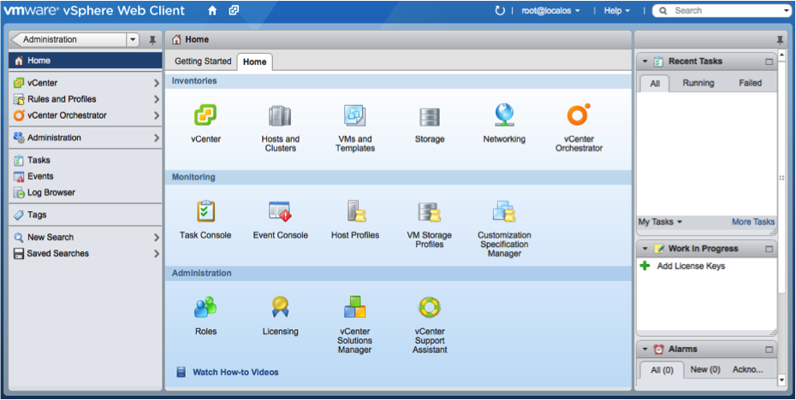The image size is (796, 400).
Task: Select the All (0) alarms tab
Action: [x=662, y=369]
